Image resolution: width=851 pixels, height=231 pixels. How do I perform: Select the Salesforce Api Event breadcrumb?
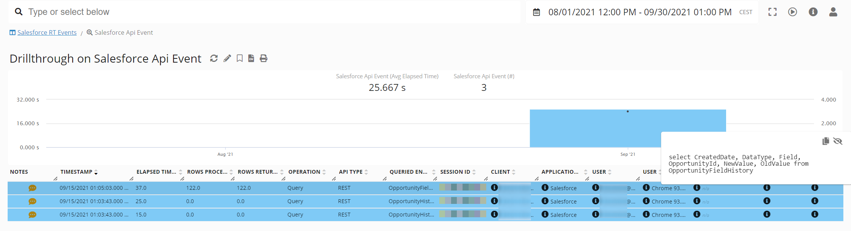(x=123, y=32)
